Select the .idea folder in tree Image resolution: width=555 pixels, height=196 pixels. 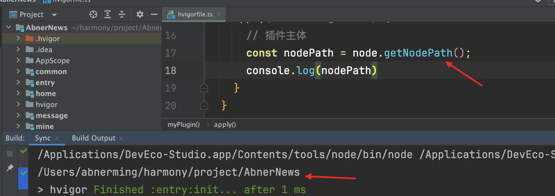44,50
